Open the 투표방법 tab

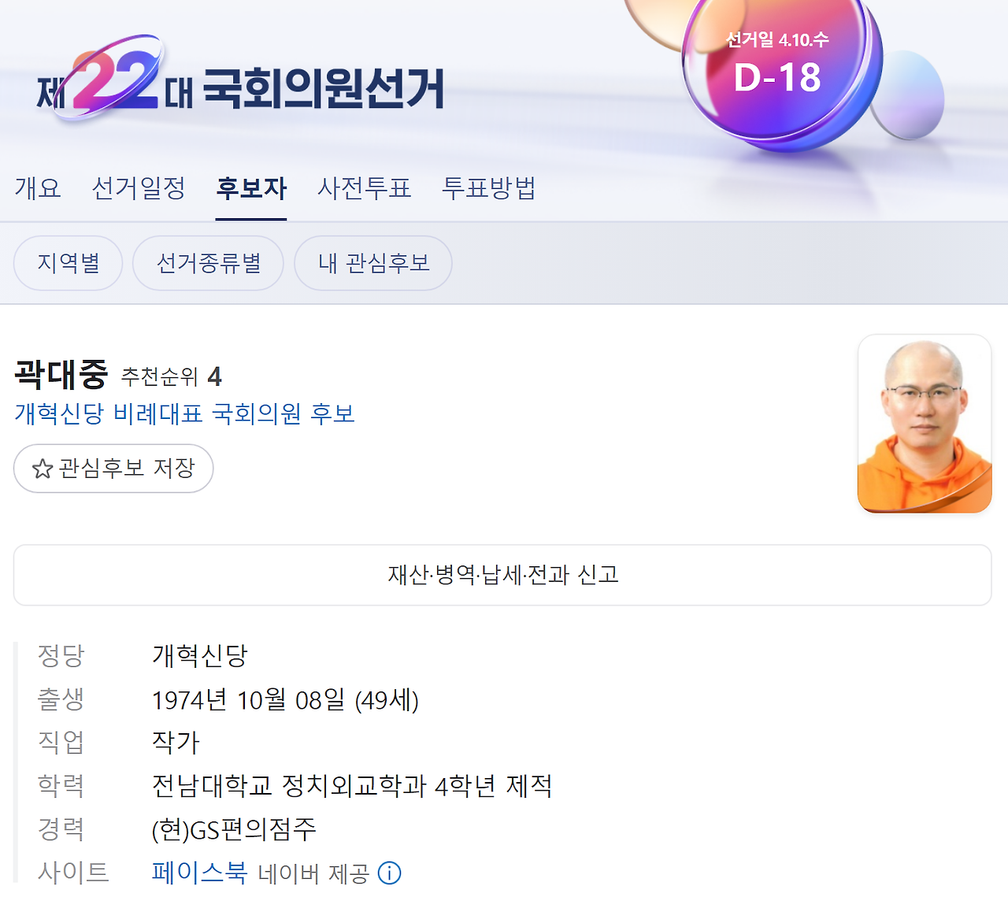pos(488,188)
